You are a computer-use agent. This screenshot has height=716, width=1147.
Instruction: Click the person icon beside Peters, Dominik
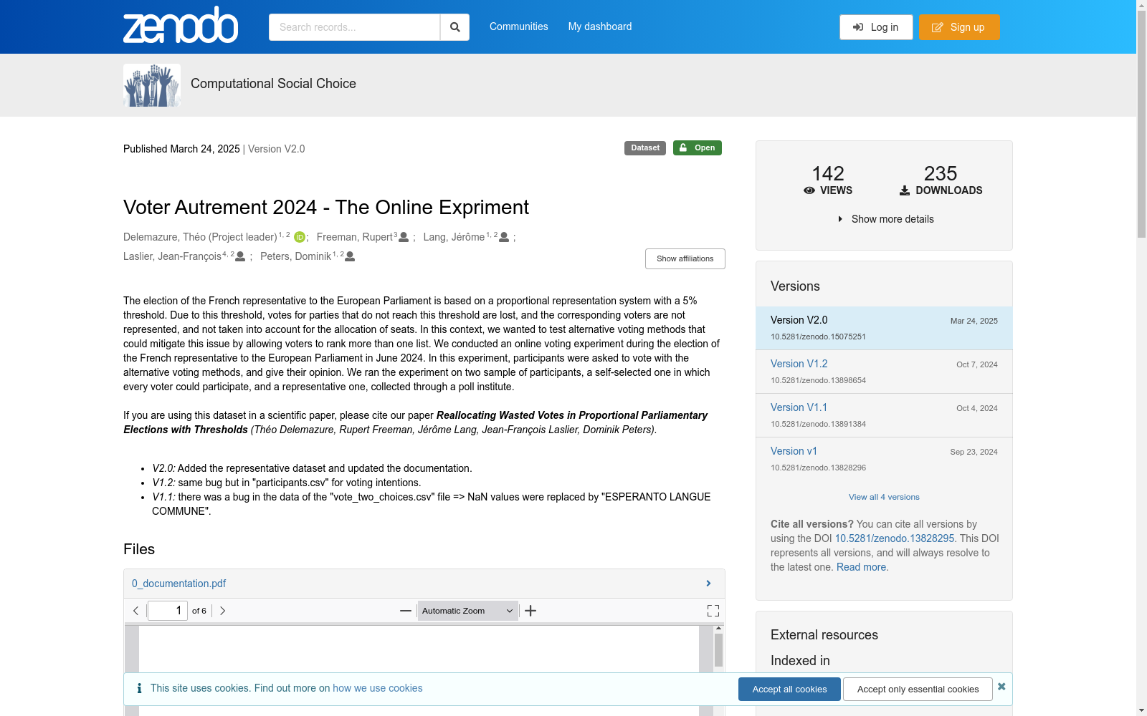[350, 256]
